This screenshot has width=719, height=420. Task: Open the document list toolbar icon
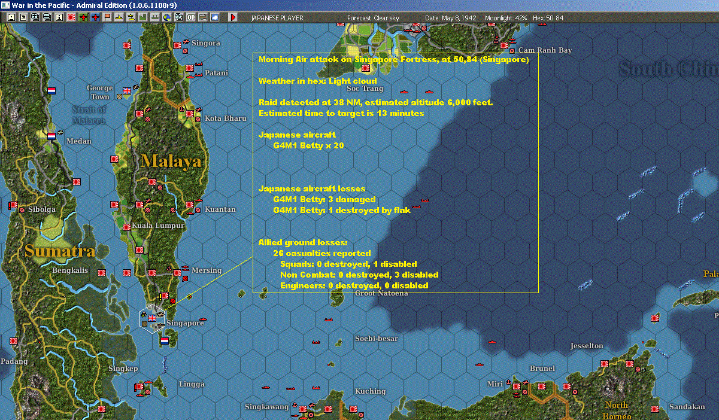(23, 18)
